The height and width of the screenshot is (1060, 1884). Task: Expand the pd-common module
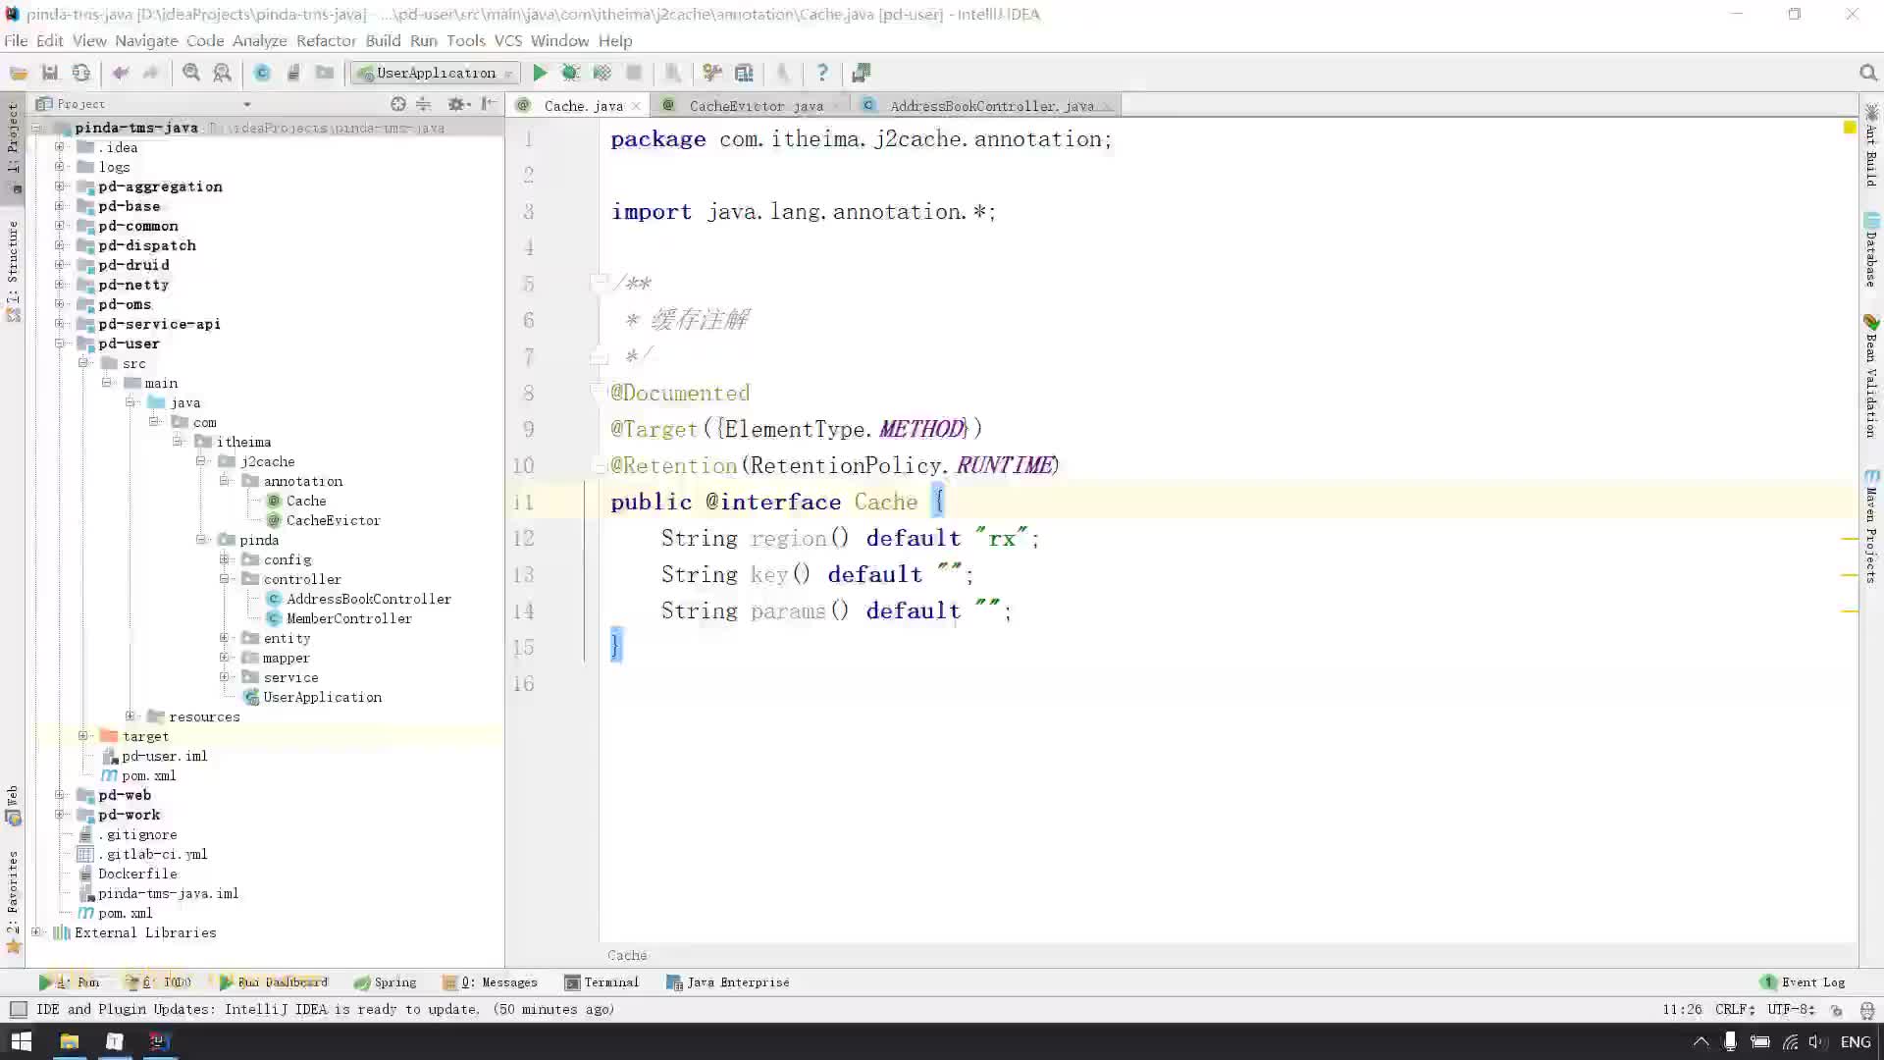[60, 226]
